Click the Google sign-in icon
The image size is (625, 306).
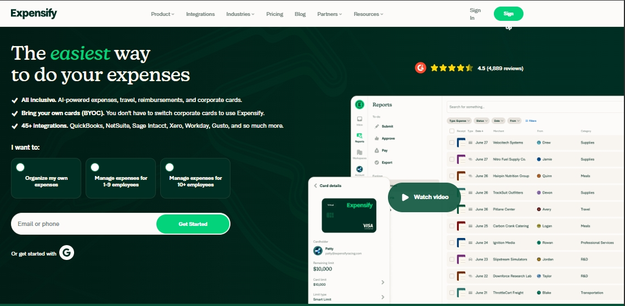coord(66,253)
